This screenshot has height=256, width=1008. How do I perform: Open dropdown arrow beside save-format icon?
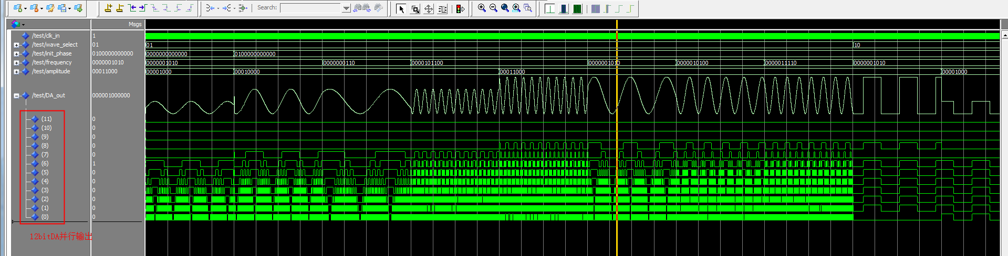69,8
